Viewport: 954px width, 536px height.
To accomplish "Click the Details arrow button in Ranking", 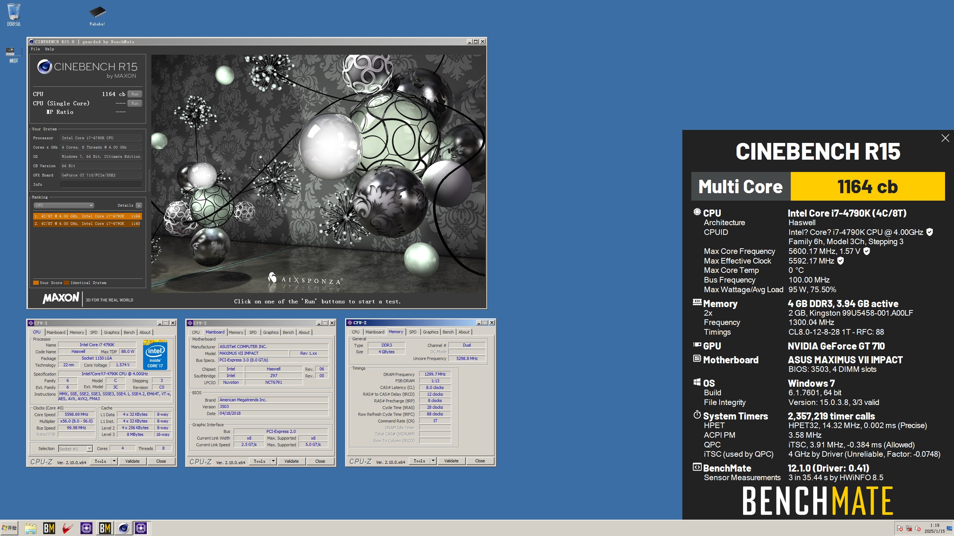I will (139, 205).
